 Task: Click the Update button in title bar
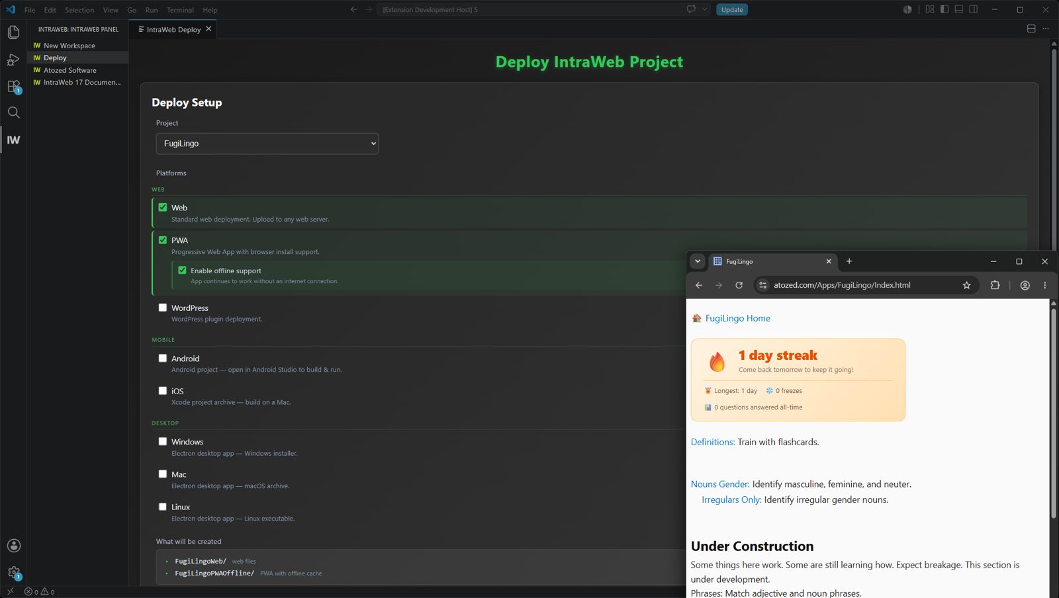(x=732, y=9)
